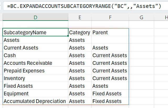Screen dimensions: 168x108
Task: Select column D header
Action: tap(35, 17)
